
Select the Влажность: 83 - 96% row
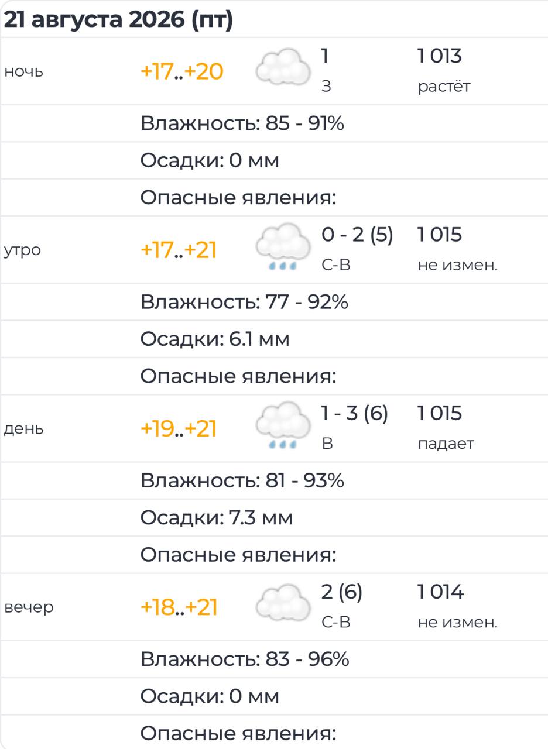(274, 659)
